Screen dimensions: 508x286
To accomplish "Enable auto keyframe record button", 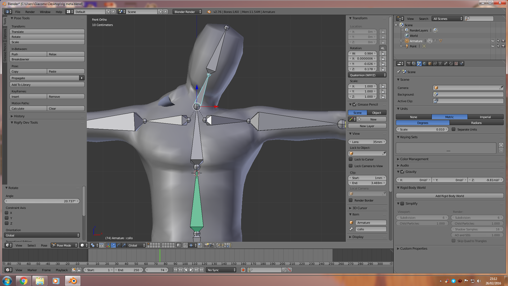I will point(243,270).
